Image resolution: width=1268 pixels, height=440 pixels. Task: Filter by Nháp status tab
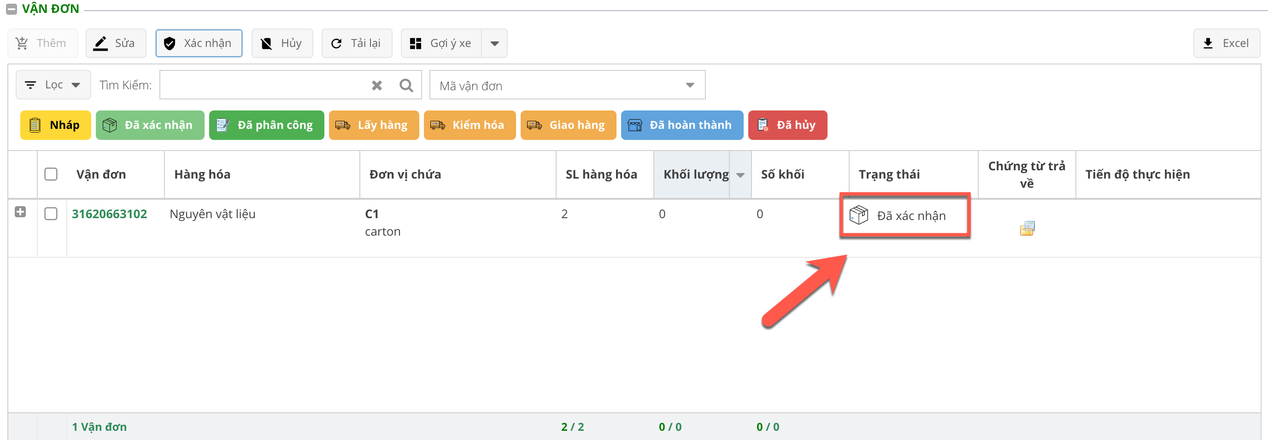coord(55,125)
